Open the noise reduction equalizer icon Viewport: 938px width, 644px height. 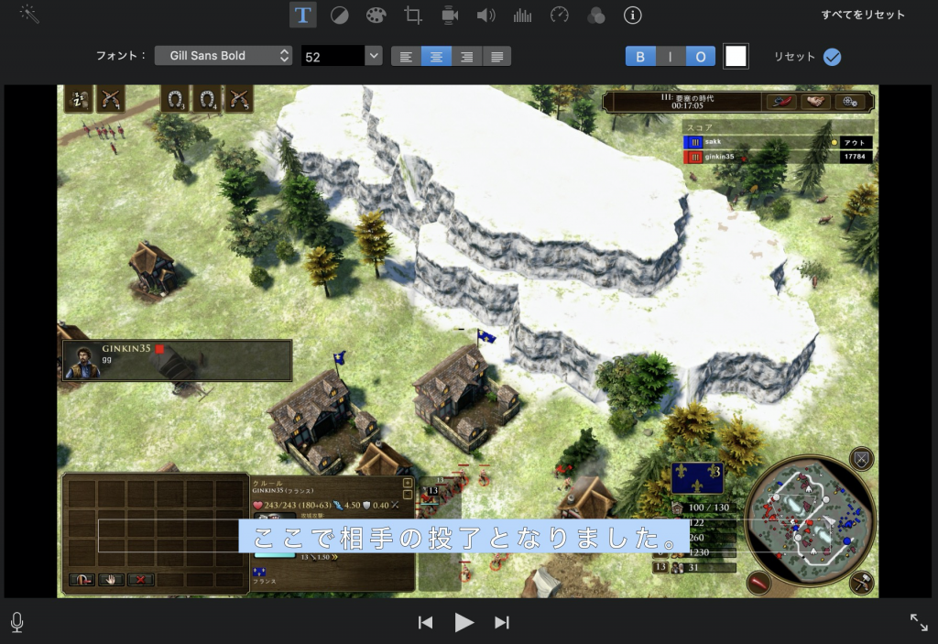522,15
